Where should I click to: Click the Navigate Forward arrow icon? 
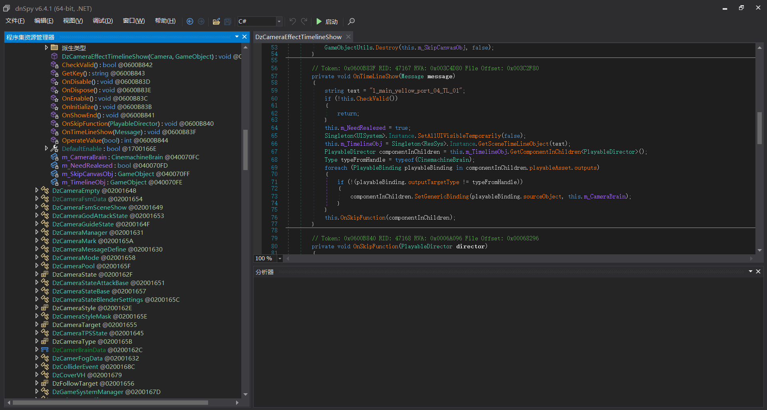tap(201, 22)
